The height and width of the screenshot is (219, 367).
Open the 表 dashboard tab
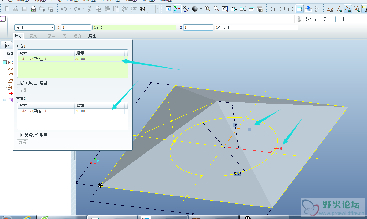click(x=65, y=36)
